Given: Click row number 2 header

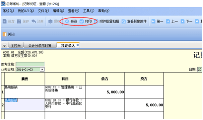Looking at the screenshot, I should (x=3, y=105).
